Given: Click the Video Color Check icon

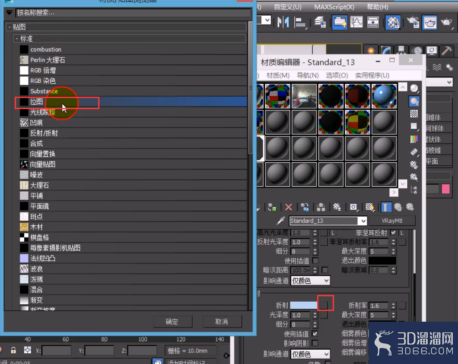Looking at the screenshot, I should pyautogui.click(x=414, y=139).
